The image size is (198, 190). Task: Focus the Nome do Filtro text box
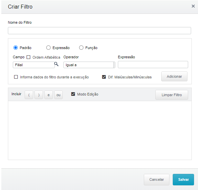[99, 31]
